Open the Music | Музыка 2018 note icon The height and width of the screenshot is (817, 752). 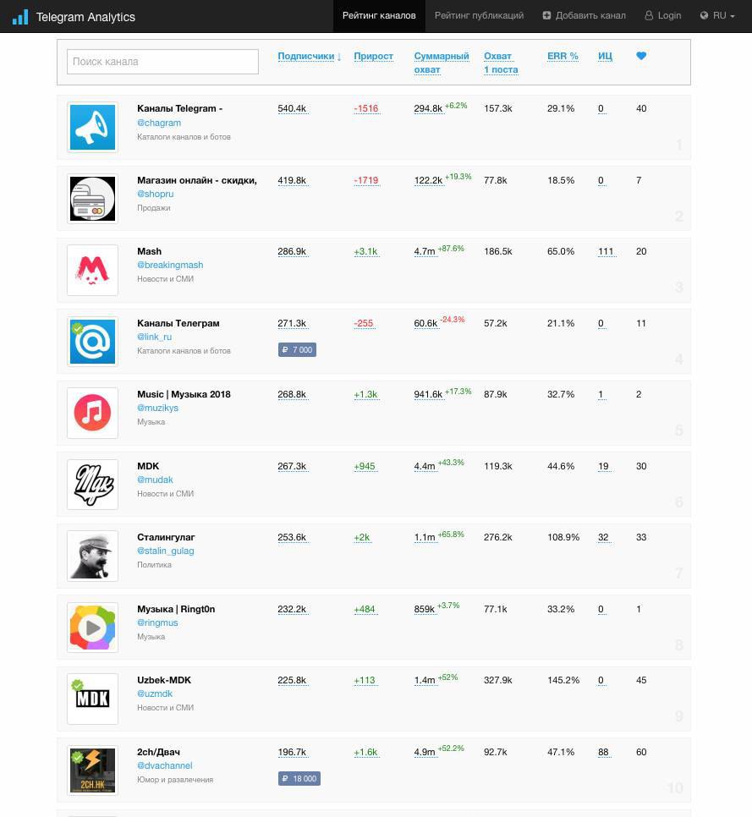pyautogui.click(x=92, y=413)
